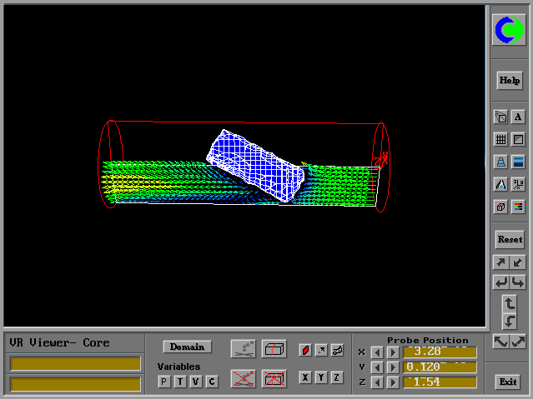Select the V velocity variable button
Image resolution: width=533 pixels, height=399 pixels.
(x=195, y=382)
